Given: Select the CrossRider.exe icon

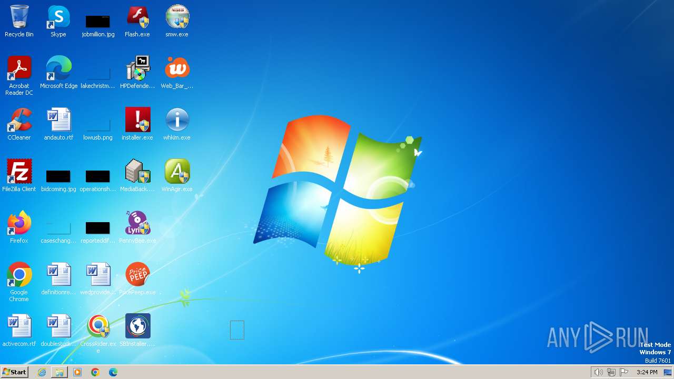Looking at the screenshot, I should tap(98, 334).
